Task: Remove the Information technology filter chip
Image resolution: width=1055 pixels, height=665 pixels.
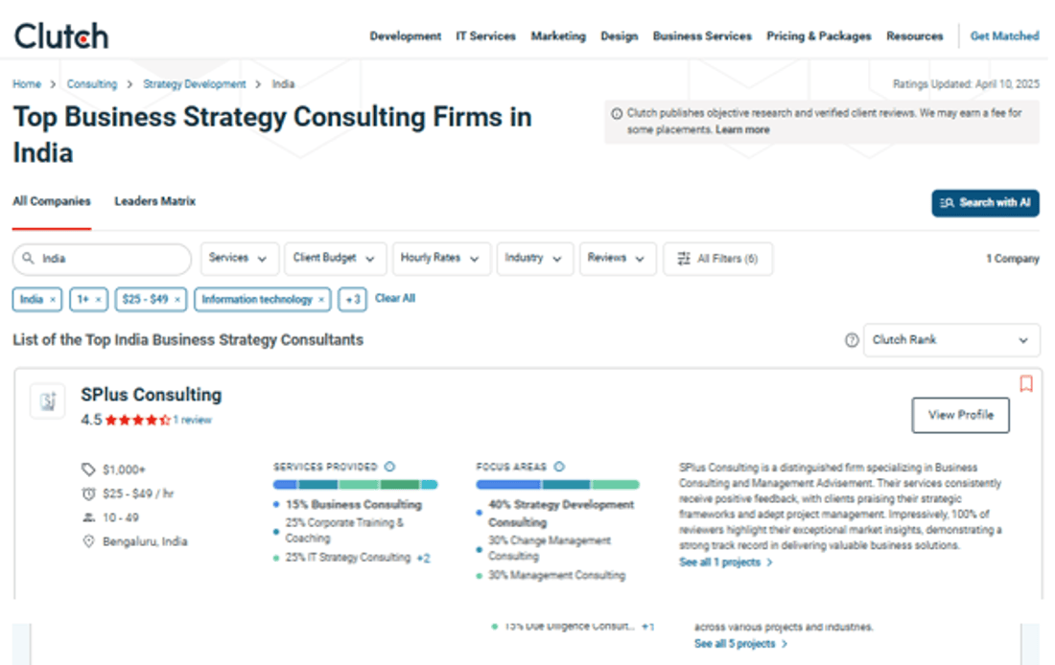Action: coord(321,300)
